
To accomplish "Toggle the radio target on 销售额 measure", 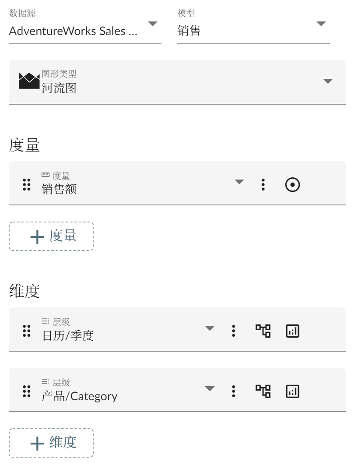I will 292,185.
